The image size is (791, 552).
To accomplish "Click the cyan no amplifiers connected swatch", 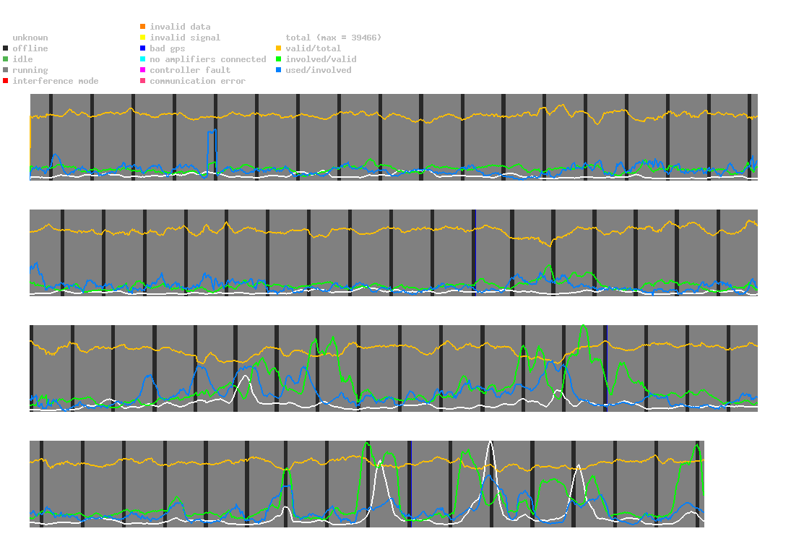I will click(143, 59).
